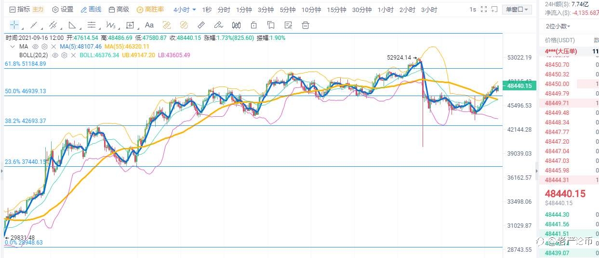Click the copy drawings icon
599x258 pixels.
(271, 25)
